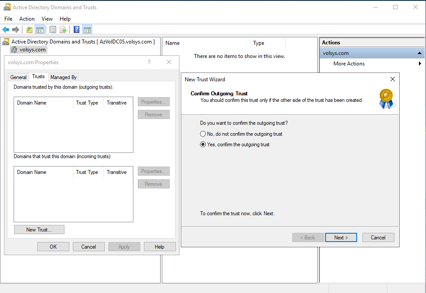This screenshot has height=293, width=426.
Task: Toggle Show/Hide Console Tree icon
Action: (40, 30)
